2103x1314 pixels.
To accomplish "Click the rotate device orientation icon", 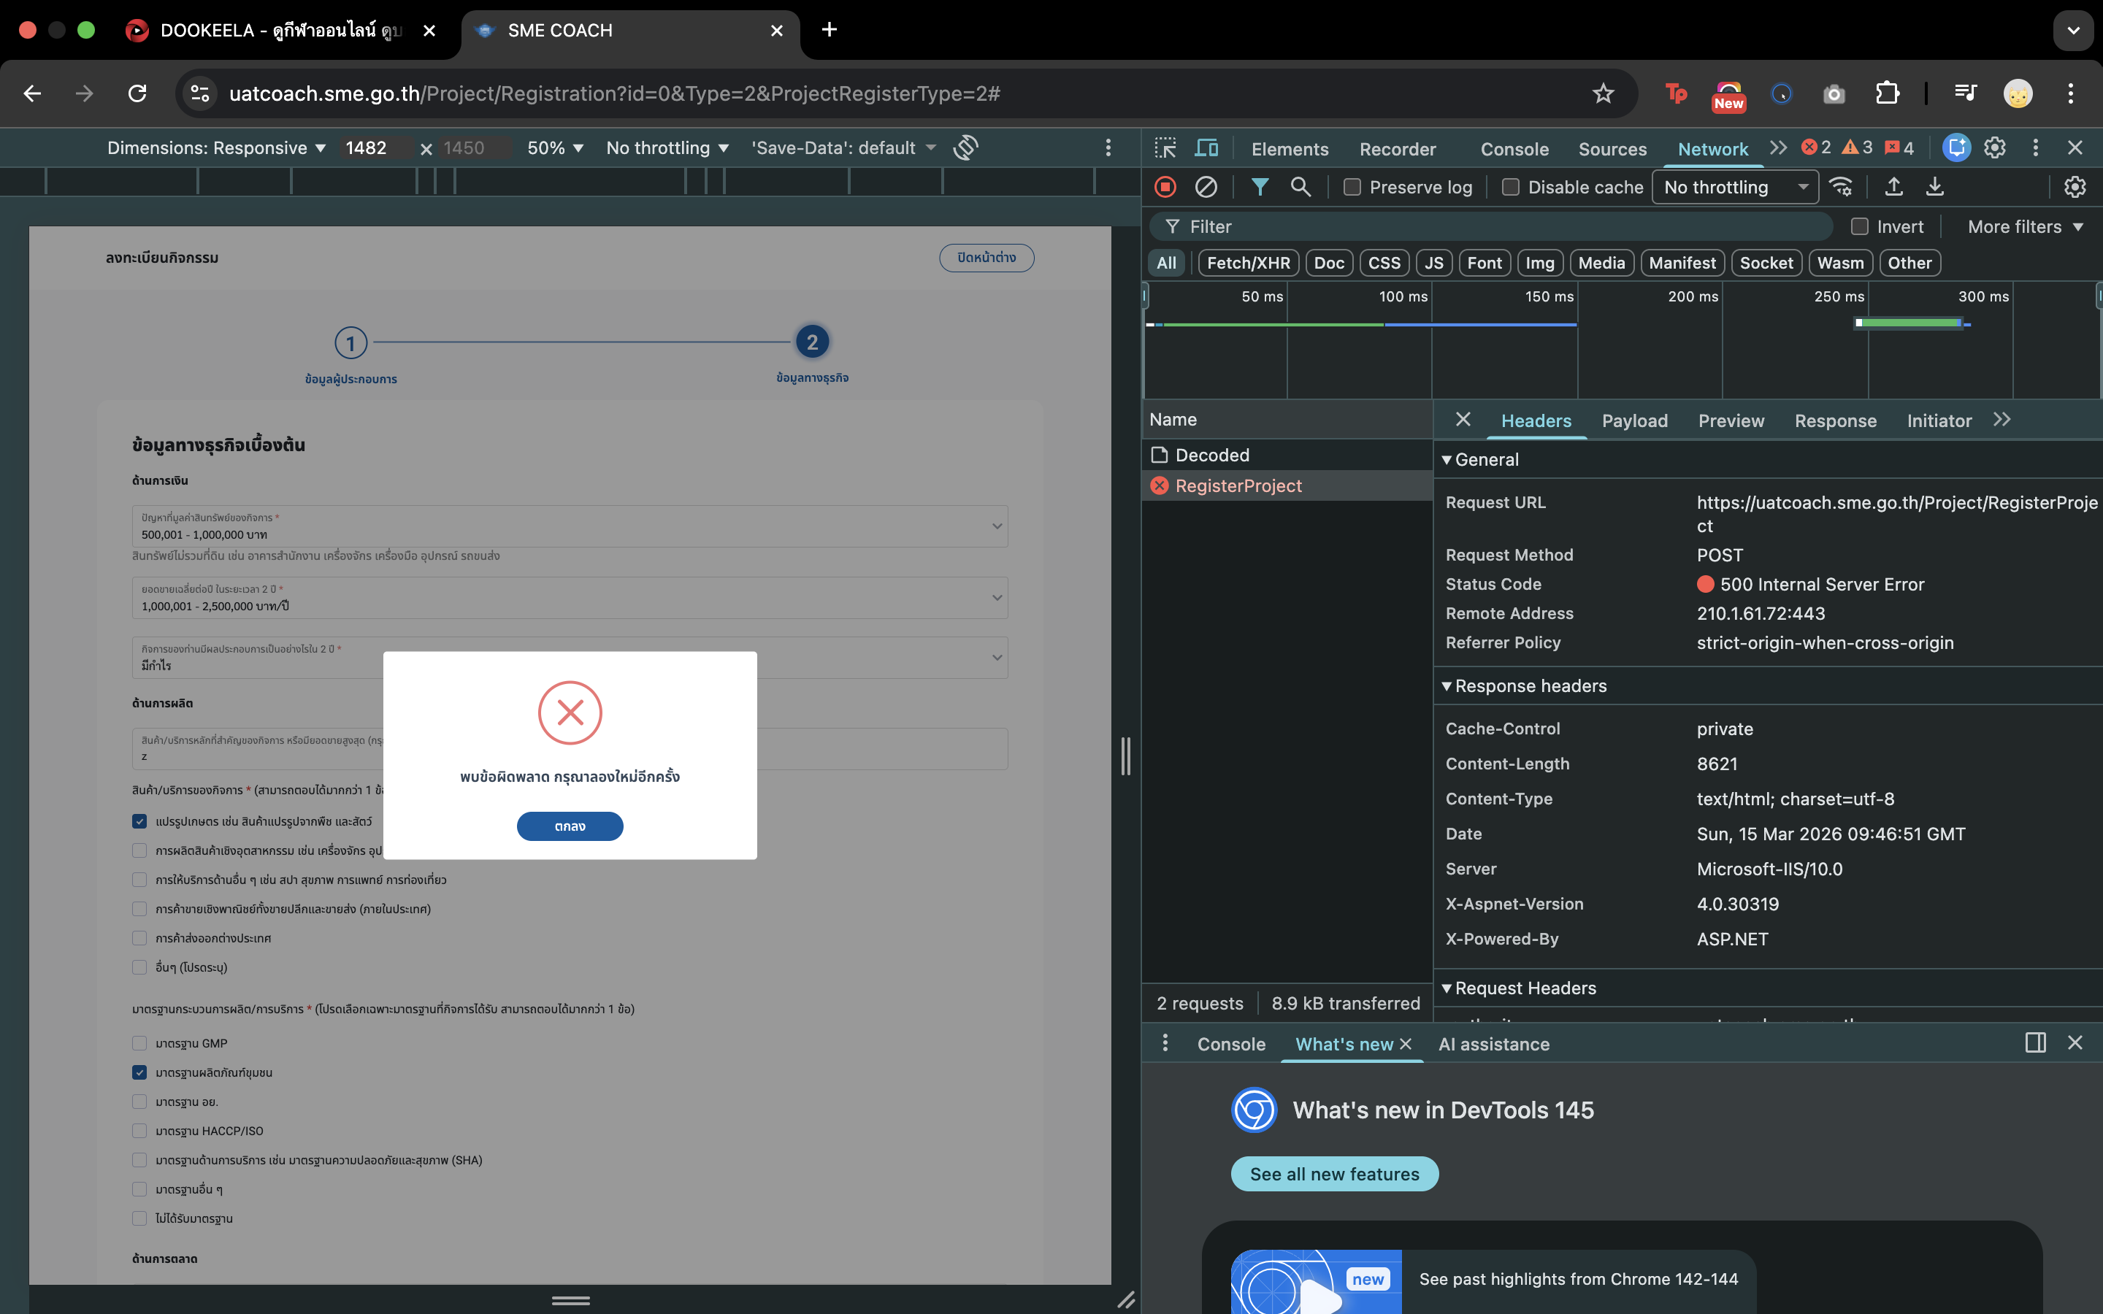I will coord(965,147).
